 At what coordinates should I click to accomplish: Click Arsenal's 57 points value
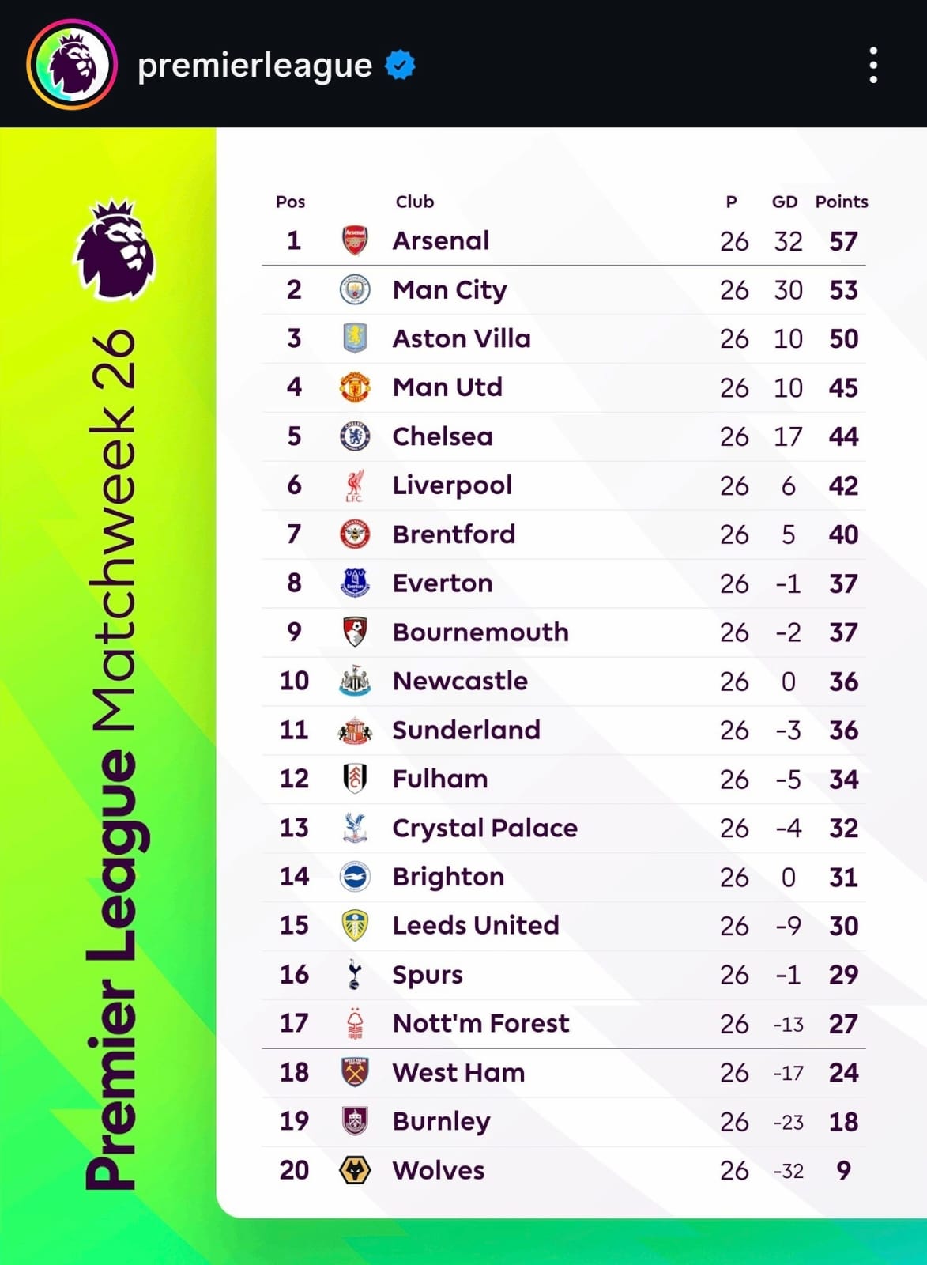843,241
